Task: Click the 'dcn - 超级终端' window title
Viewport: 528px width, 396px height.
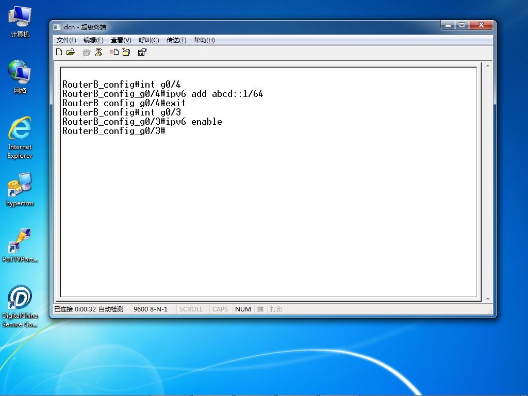Action: (x=85, y=27)
